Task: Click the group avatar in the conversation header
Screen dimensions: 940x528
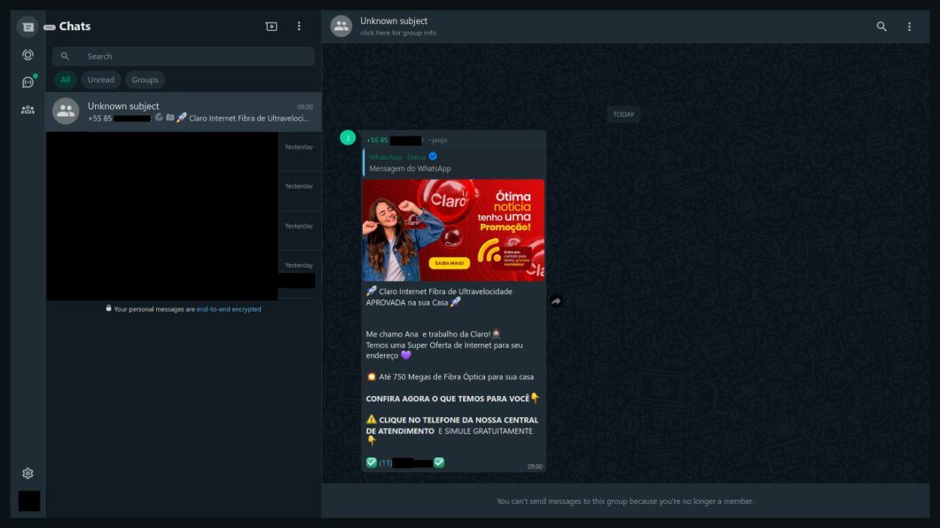Action: coord(341,26)
